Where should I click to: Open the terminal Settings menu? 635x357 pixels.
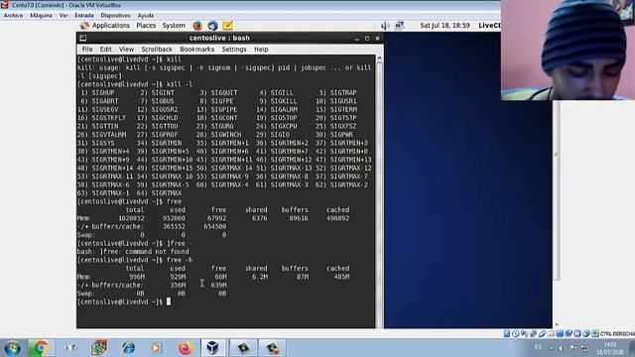(x=234, y=50)
